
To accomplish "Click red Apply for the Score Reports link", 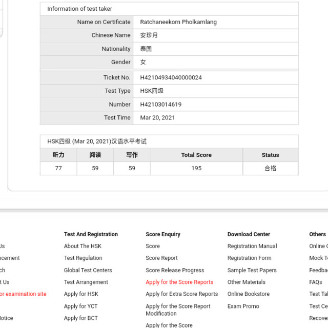I will tap(179, 282).
